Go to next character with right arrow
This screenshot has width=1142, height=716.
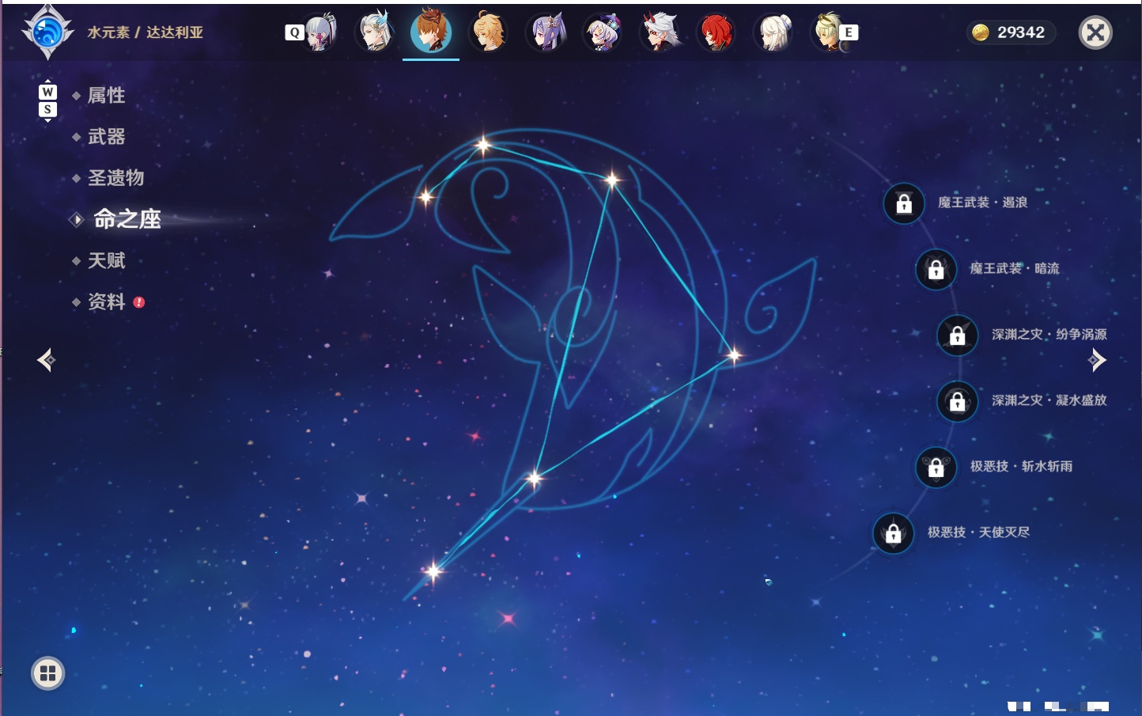1097,360
